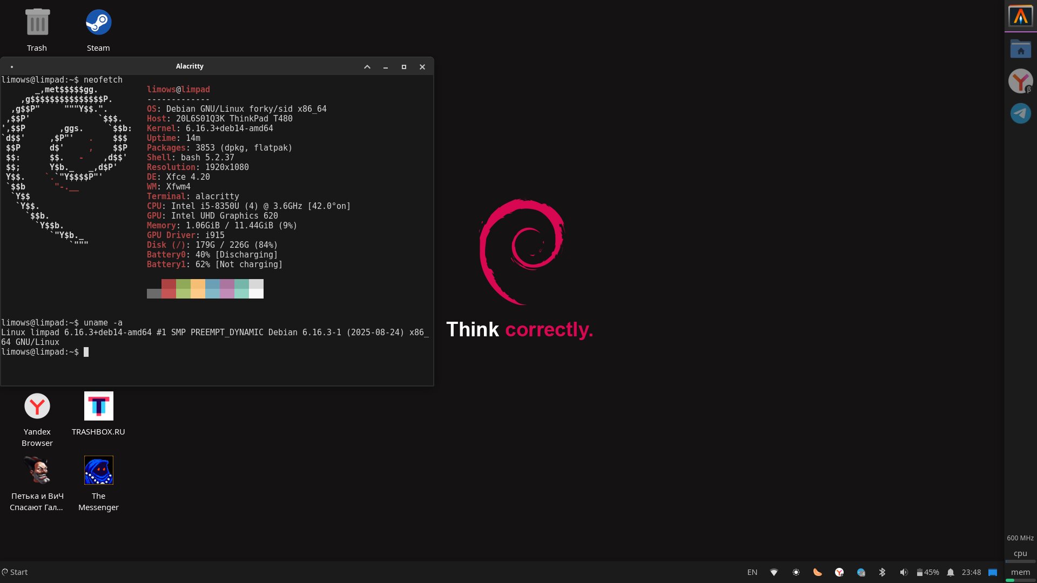This screenshot has height=583, width=1037.
Task: Open the Trash desktop icon
Action: click(37, 30)
